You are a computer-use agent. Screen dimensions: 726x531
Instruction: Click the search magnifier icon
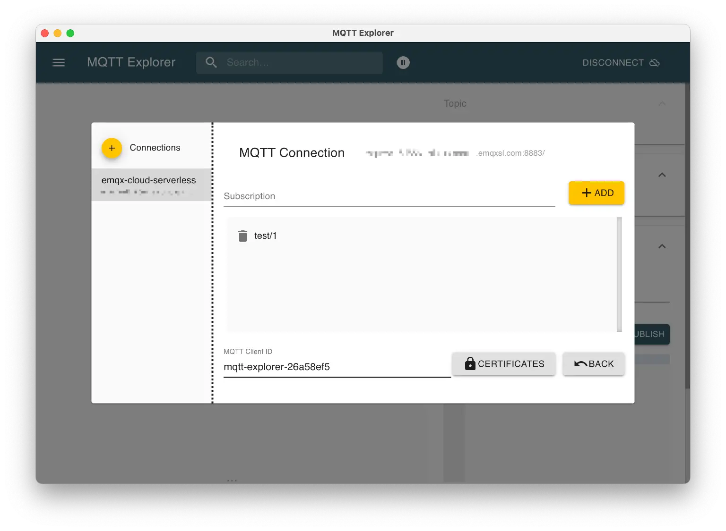click(x=211, y=62)
